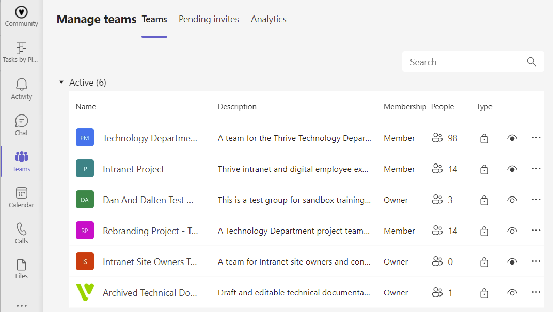Open the Technology Department team name
This screenshot has width=553, height=312.
pos(150,138)
